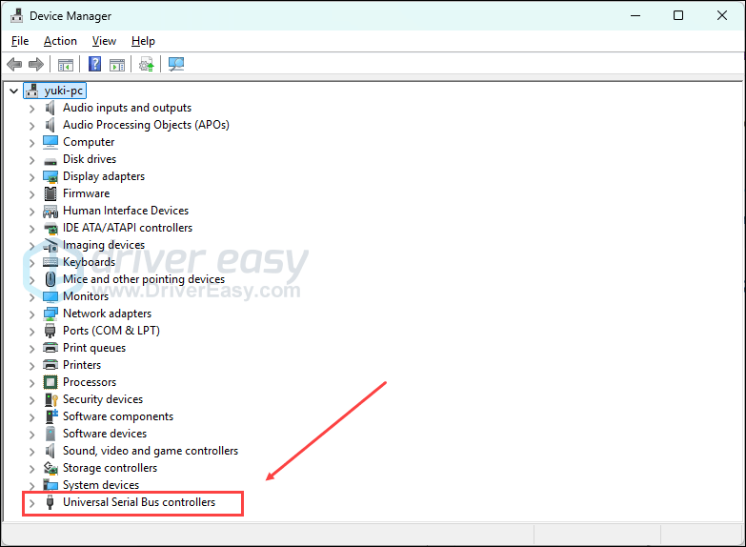This screenshot has width=746, height=547.
Task: Expand the Network adapters category
Action: click(x=31, y=314)
